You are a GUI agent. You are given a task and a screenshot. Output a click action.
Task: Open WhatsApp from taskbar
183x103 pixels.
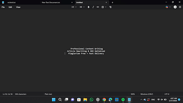point(91,100)
